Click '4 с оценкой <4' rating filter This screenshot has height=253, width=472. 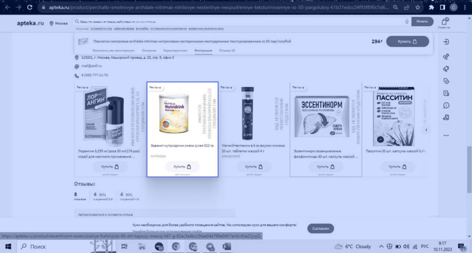[129, 196]
